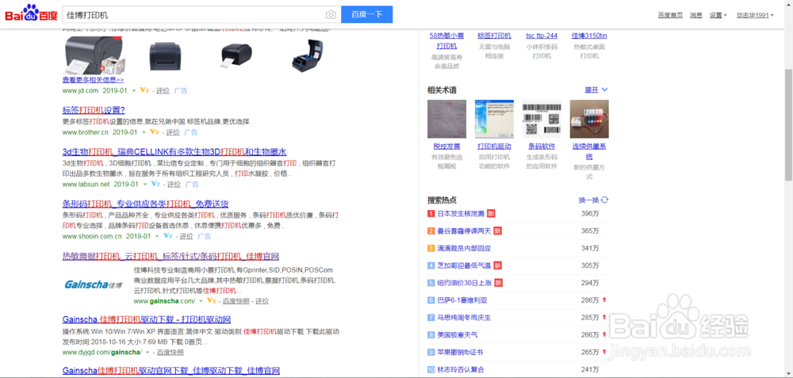Click 新 badge beside 纽约油价30日上涨

pos(498,282)
